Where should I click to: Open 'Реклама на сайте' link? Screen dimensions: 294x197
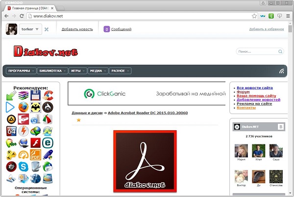point(254,104)
